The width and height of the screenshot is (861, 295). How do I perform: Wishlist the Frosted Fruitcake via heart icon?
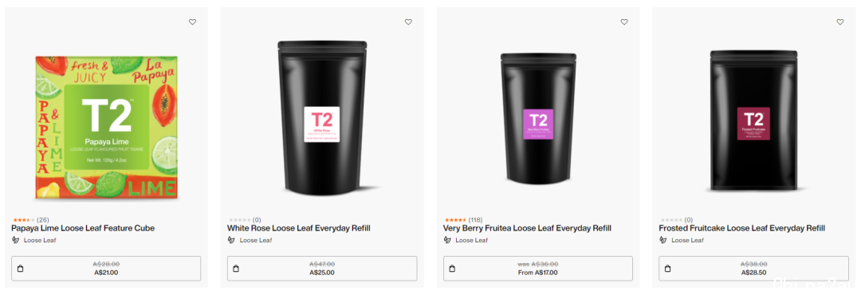pyautogui.click(x=839, y=22)
